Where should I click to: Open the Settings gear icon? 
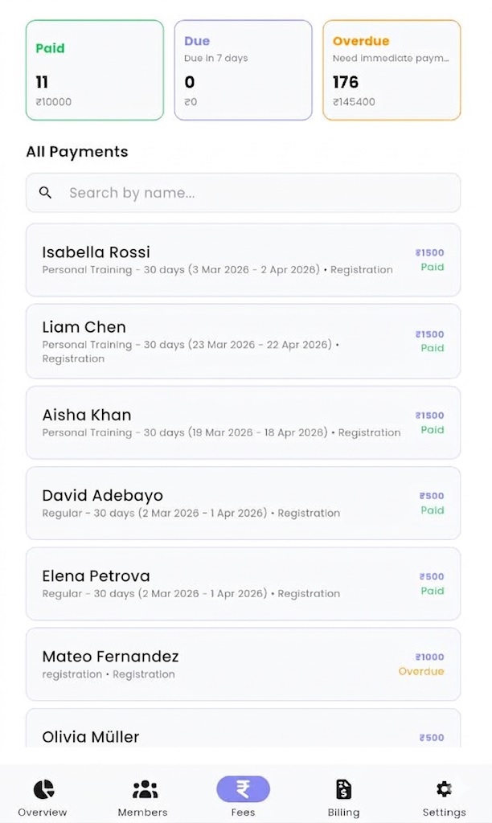[444, 788]
